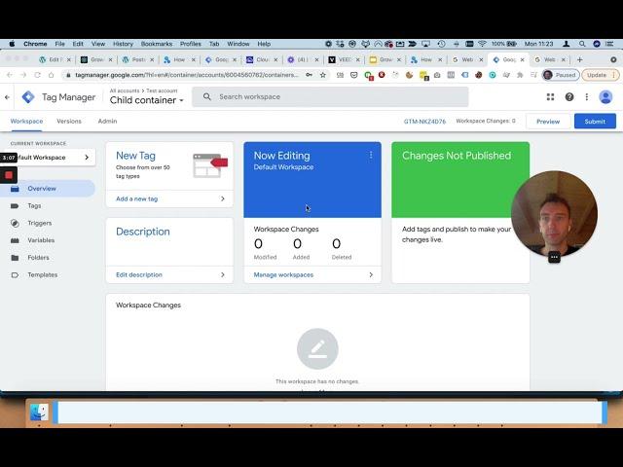The width and height of the screenshot is (623, 467).
Task: Open the webcam bubble options button
Action: pyautogui.click(x=554, y=257)
